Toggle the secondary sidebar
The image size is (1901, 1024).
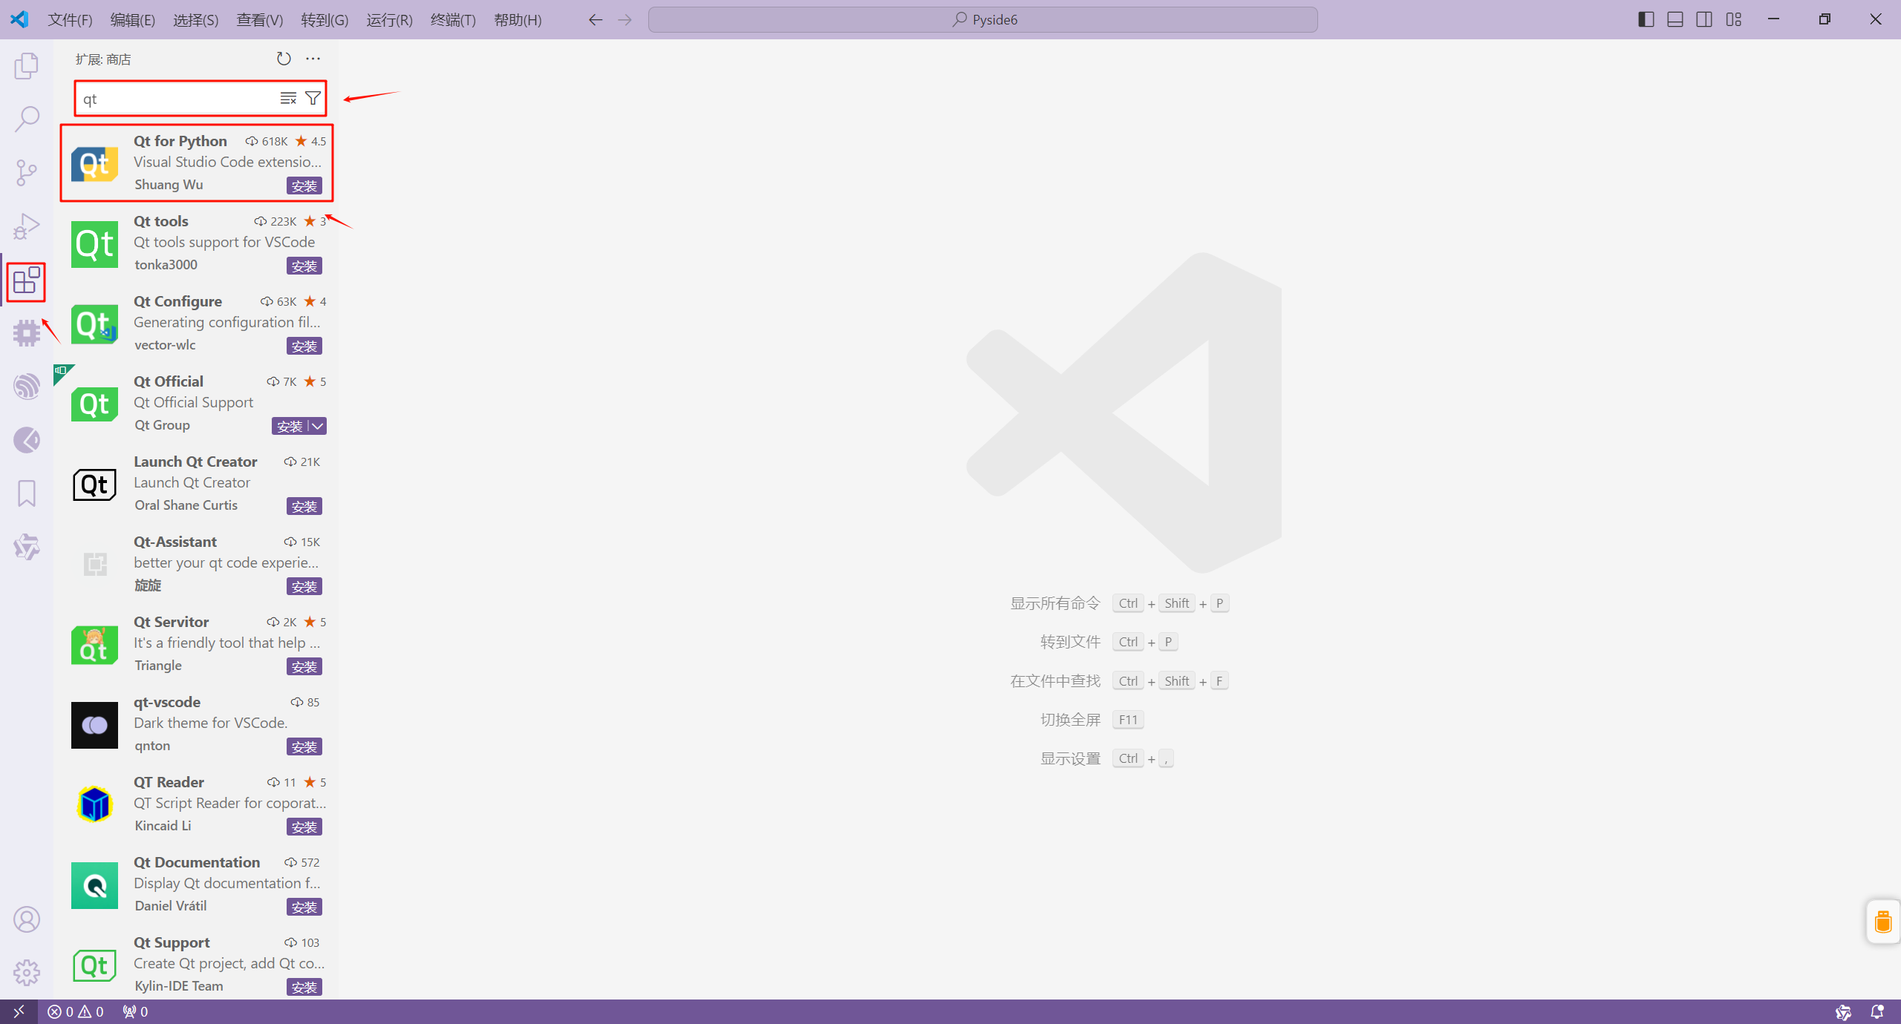pos(1703,19)
